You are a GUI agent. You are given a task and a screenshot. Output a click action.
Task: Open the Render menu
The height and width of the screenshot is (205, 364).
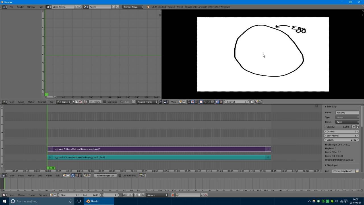pos(20,7)
